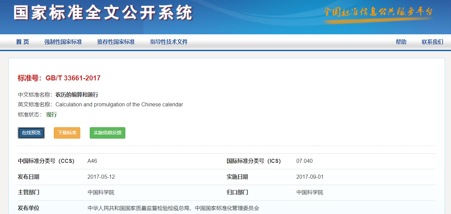The width and height of the screenshot is (451, 214).
Task: Click the release date 2017-05-12
Action: point(101,177)
